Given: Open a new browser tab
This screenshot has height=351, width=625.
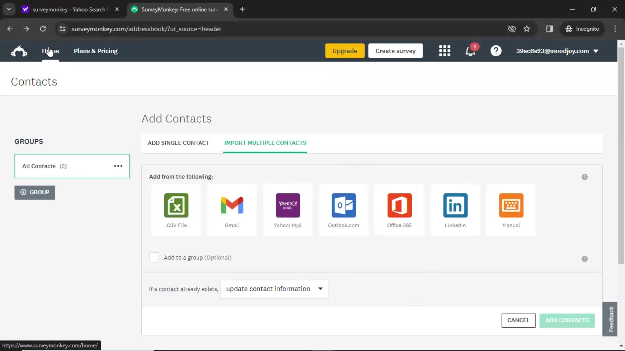Looking at the screenshot, I should click(242, 9).
